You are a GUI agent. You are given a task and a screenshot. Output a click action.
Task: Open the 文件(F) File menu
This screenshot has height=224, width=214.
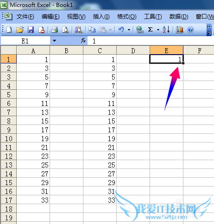pyautogui.click(x=25, y=17)
